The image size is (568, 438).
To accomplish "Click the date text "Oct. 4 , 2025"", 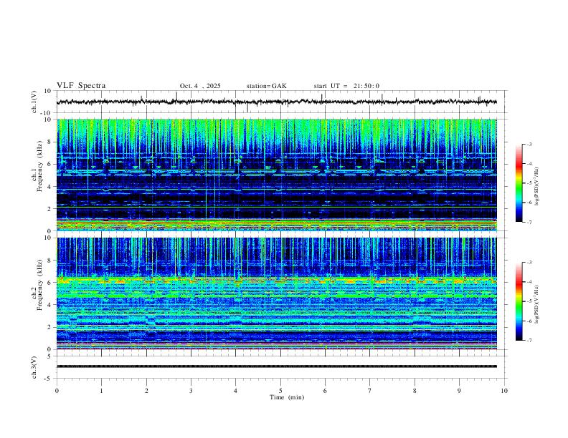I will click(x=200, y=86).
